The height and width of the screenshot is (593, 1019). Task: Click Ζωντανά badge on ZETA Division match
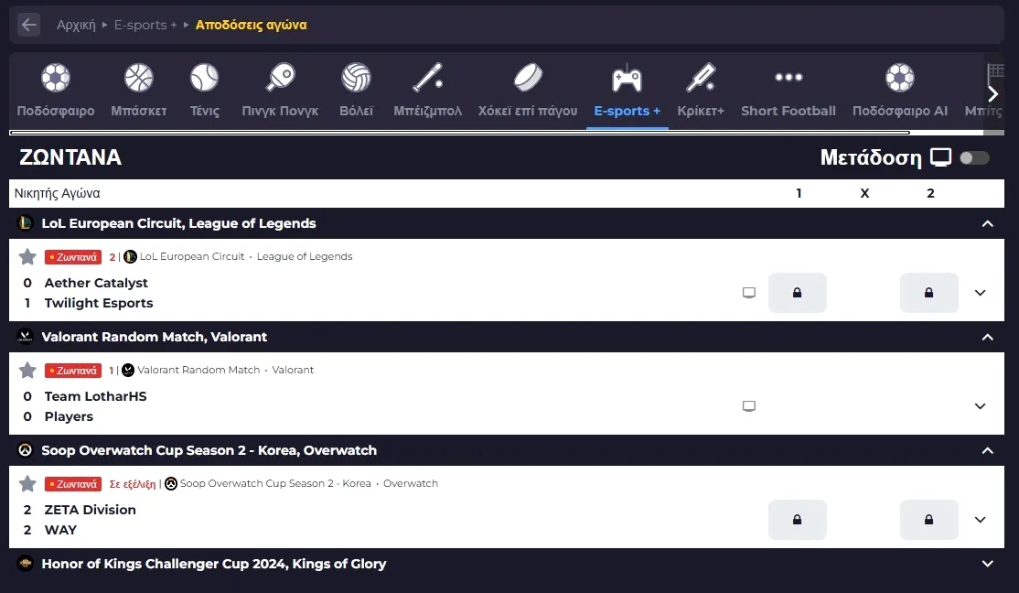(x=73, y=484)
